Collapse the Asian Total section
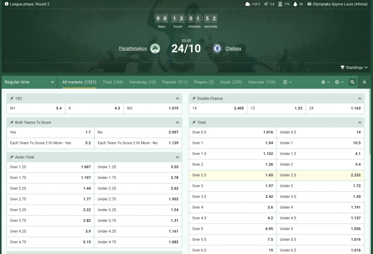 pyautogui.click(x=177, y=157)
